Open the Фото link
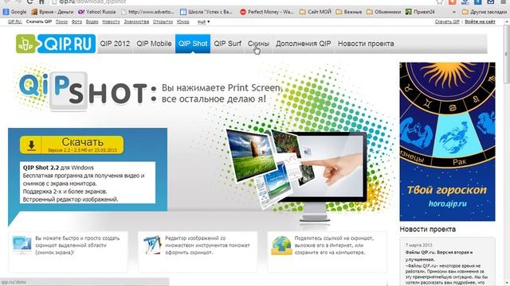The image size is (510, 286). (x=76, y=21)
